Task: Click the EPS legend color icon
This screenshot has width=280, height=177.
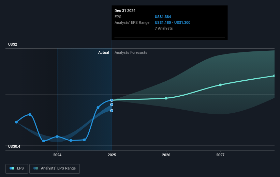Action: [x=12, y=168]
